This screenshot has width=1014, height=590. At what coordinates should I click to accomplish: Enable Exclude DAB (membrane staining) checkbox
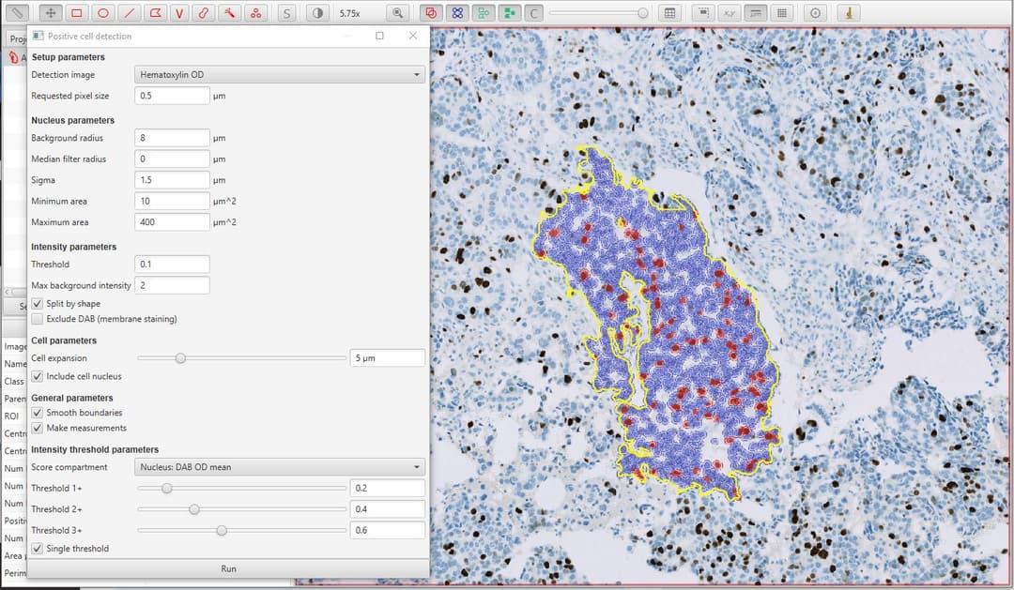click(x=38, y=319)
